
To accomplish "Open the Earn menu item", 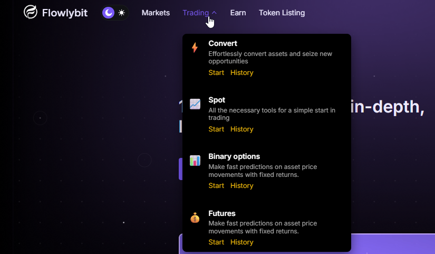I will (x=238, y=13).
